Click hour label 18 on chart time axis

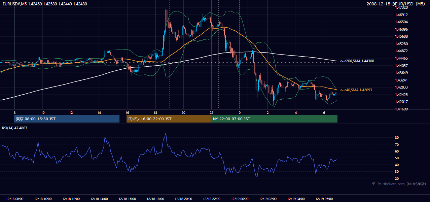(x=155, y=112)
